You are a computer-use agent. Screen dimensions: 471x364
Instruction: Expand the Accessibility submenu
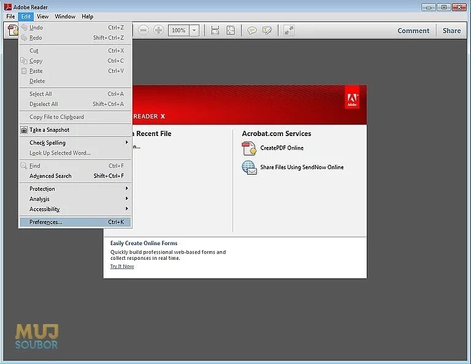pyautogui.click(x=75, y=209)
